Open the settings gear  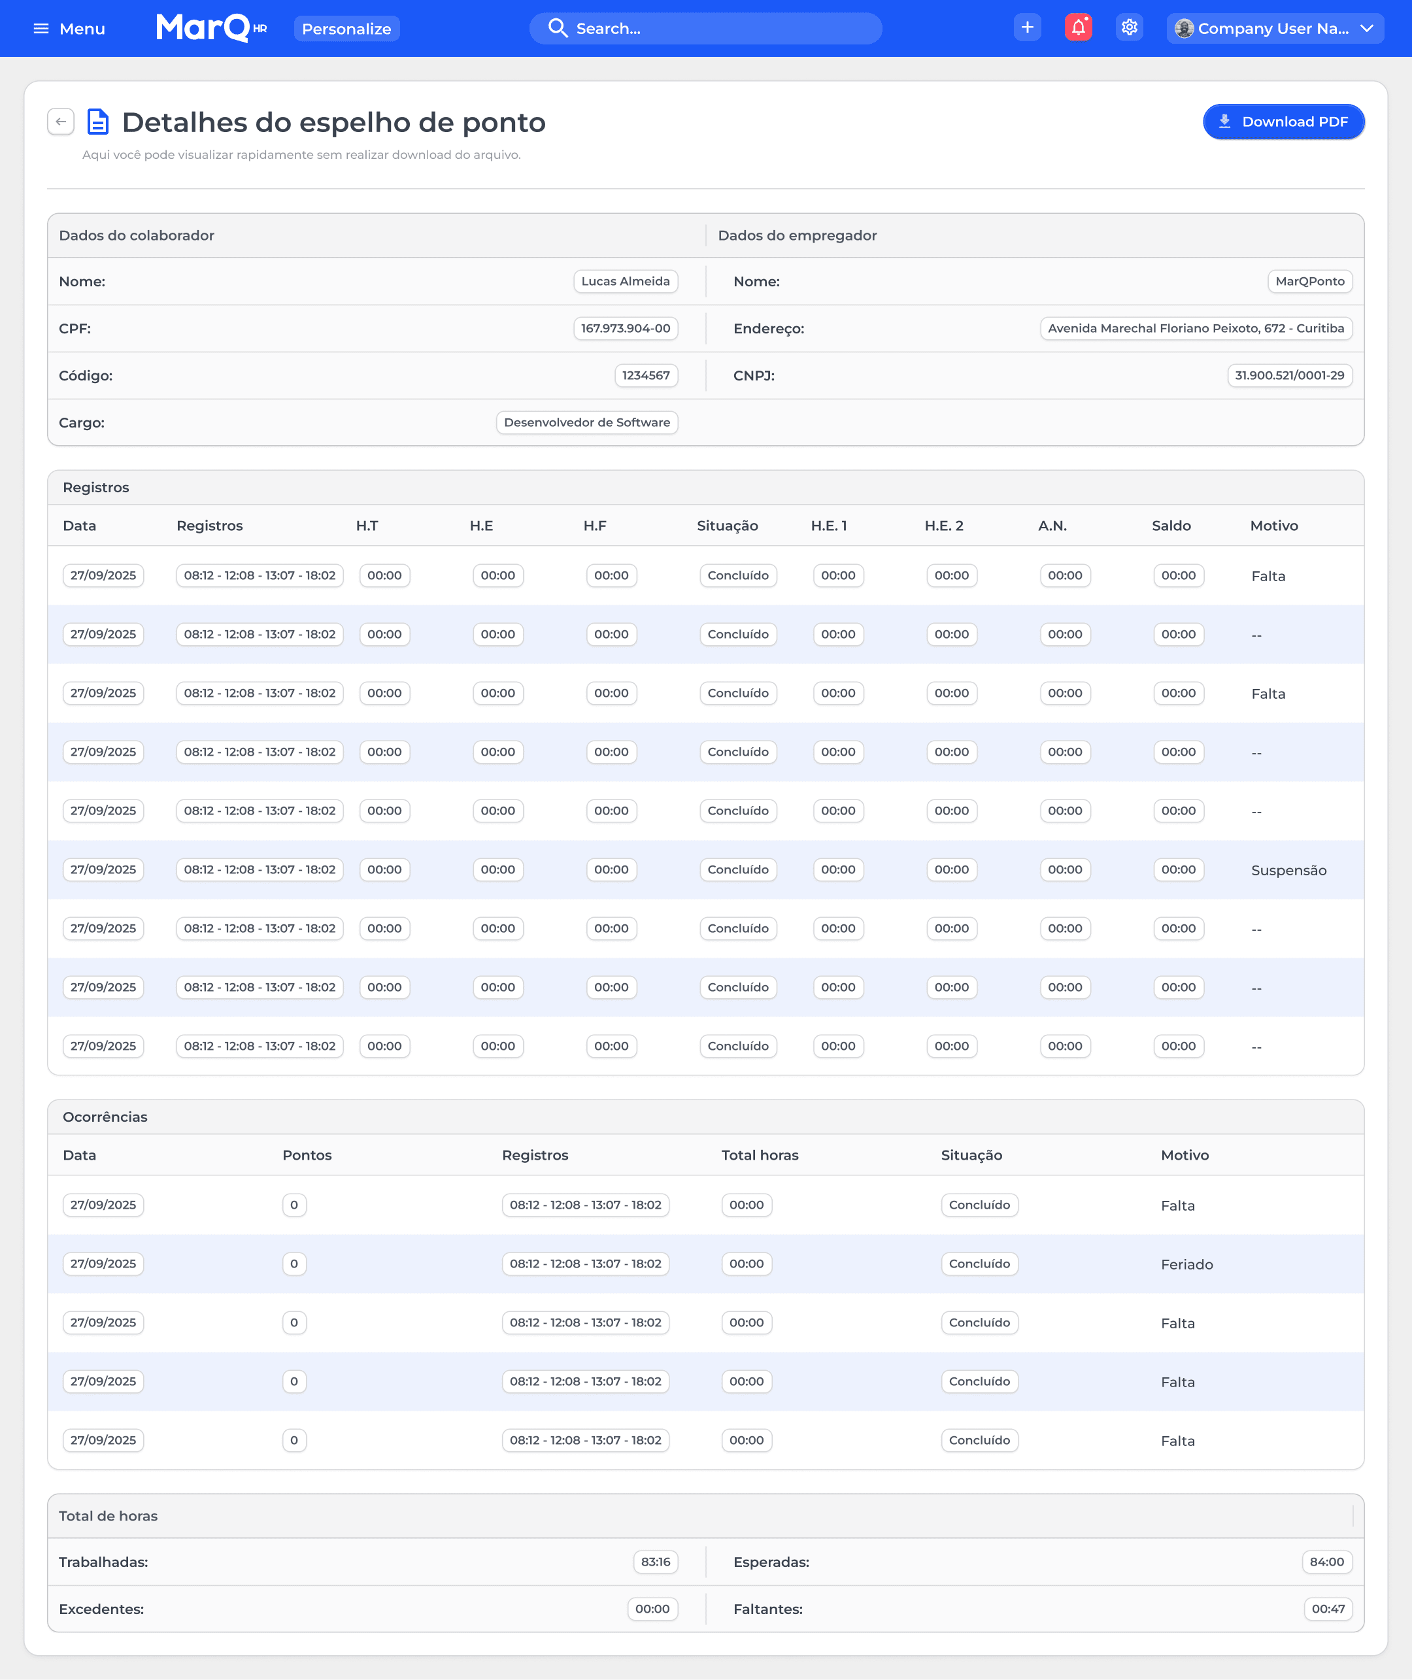[1130, 27]
